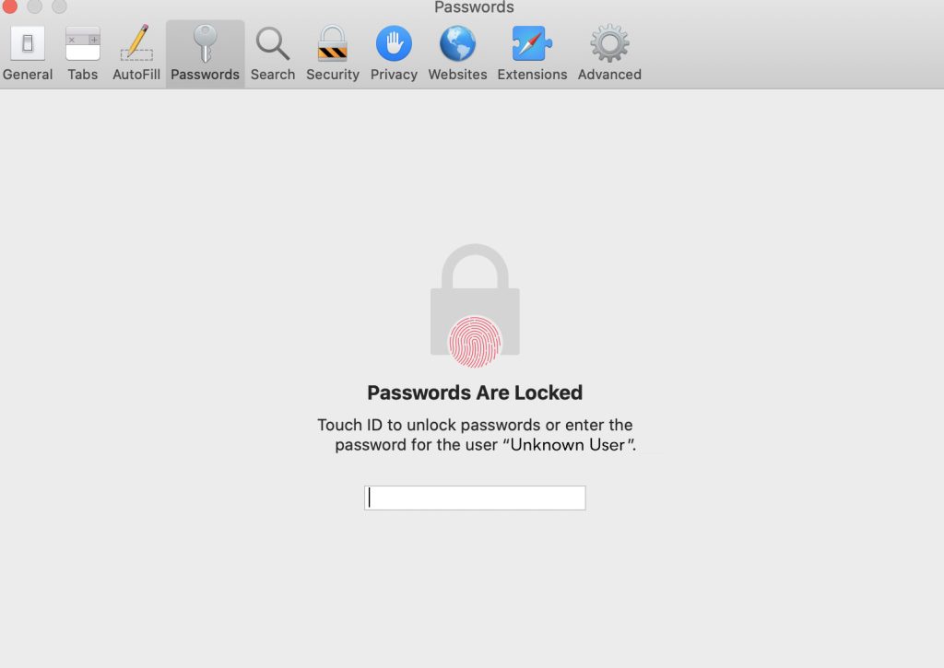Open Privacy blue hand icon
Viewport: 944px width, 668px height.
[x=394, y=43]
